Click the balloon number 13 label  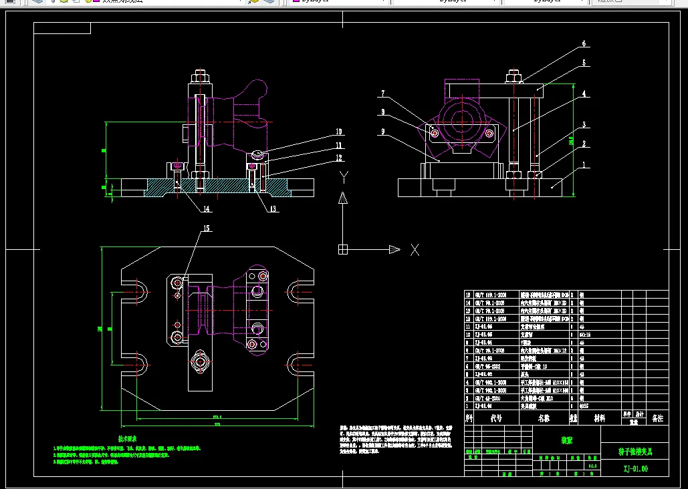click(273, 208)
